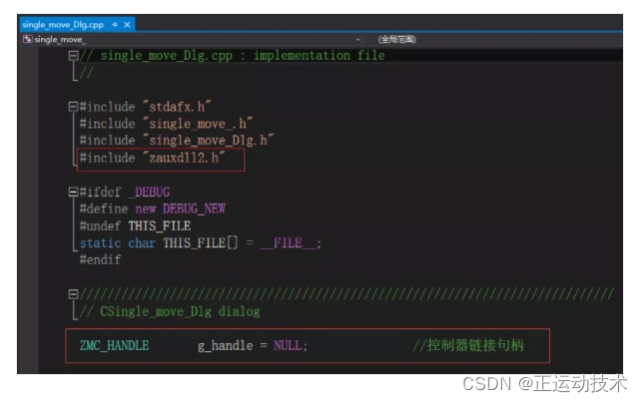Collapse the #ifdef _DEBUG block
Screen dimensions: 643x402
(x=73, y=192)
